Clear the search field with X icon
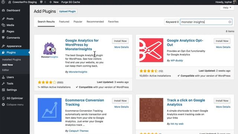The height and width of the screenshot is (134, 238). coord(230,22)
